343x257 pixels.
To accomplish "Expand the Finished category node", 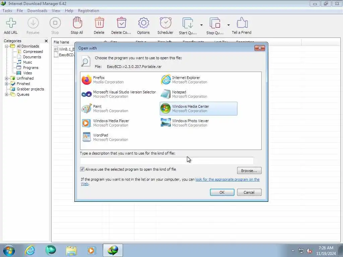I will point(7,84).
